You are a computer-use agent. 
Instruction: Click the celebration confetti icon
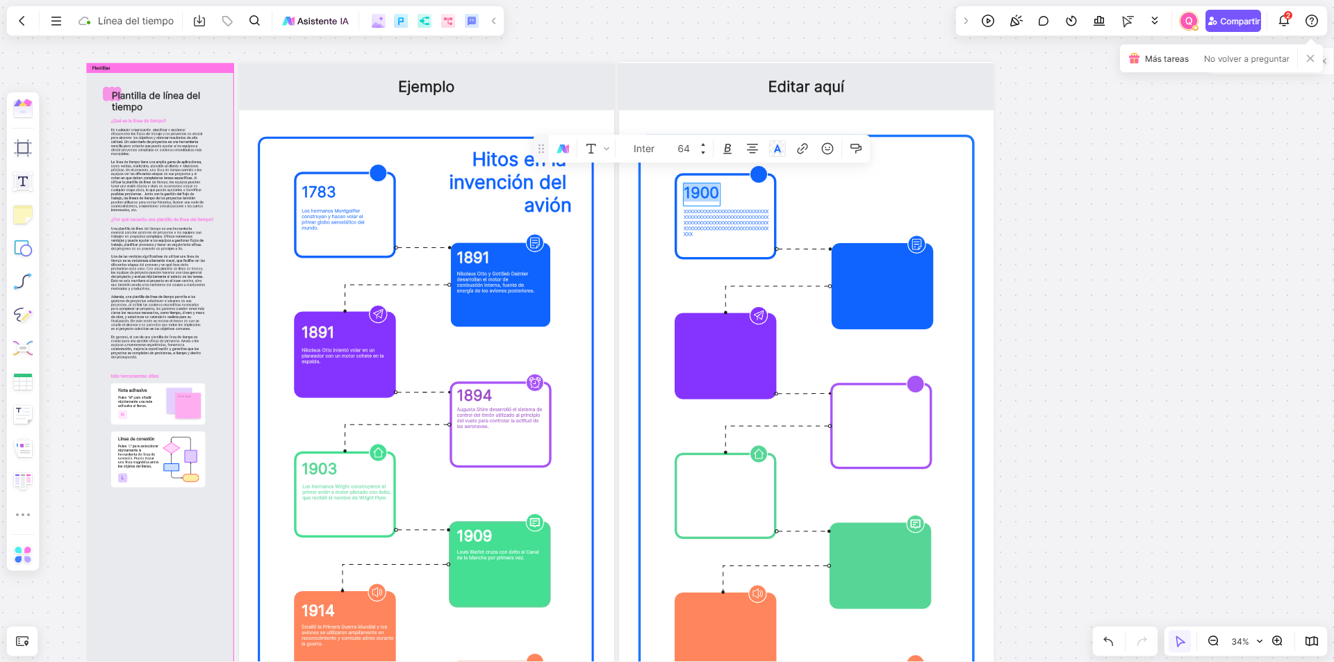[1016, 21]
